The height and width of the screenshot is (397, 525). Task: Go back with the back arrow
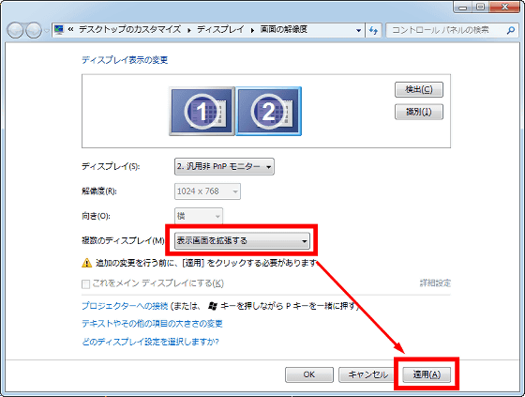tap(15, 31)
